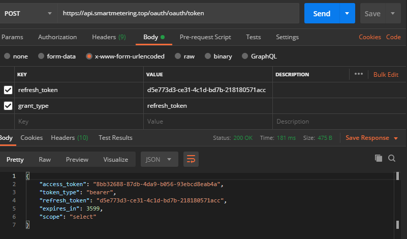The image size is (407, 239).
Task: Click the refresh_token value for grant_type
Action: [x=208, y=106]
